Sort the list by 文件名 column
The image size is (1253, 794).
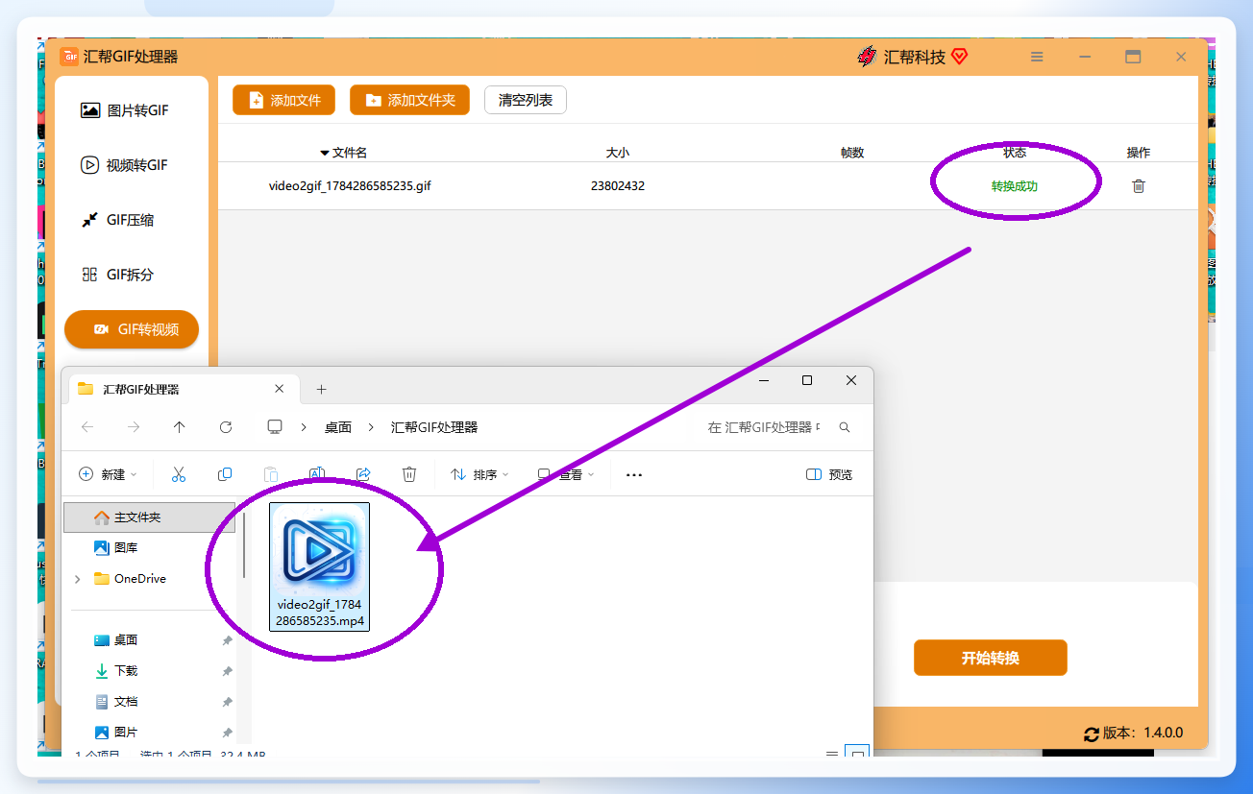pos(343,153)
